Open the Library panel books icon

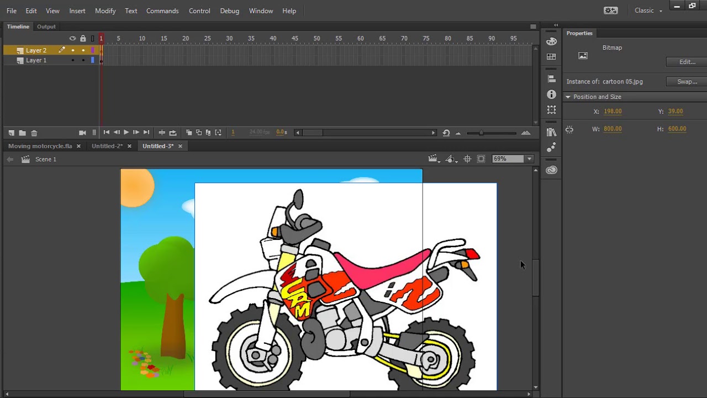[551, 132]
